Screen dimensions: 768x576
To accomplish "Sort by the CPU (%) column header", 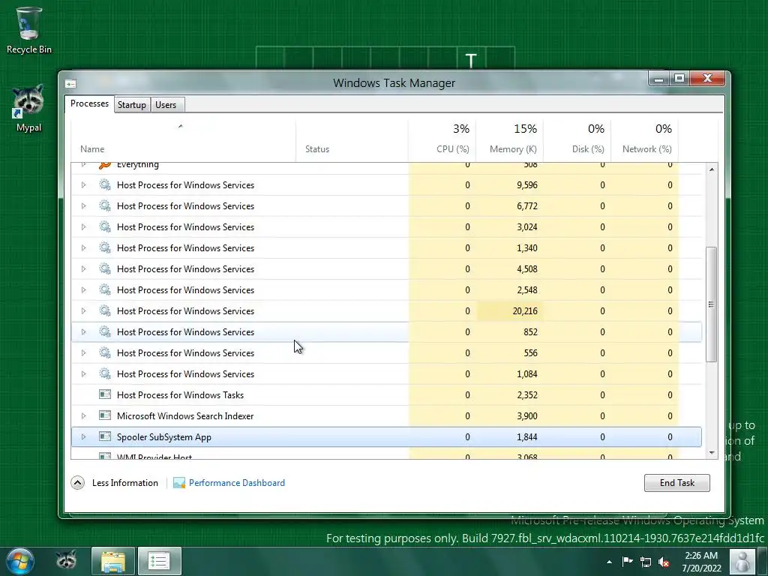I will (x=442, y=140).
